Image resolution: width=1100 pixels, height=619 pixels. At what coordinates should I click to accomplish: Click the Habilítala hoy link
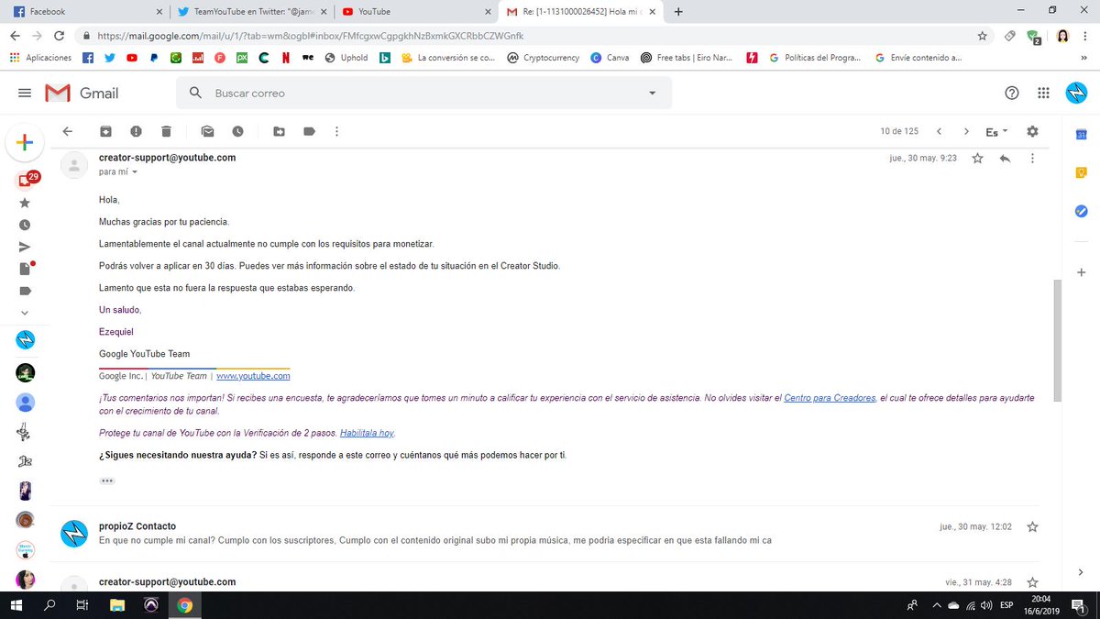click(368, 433)
